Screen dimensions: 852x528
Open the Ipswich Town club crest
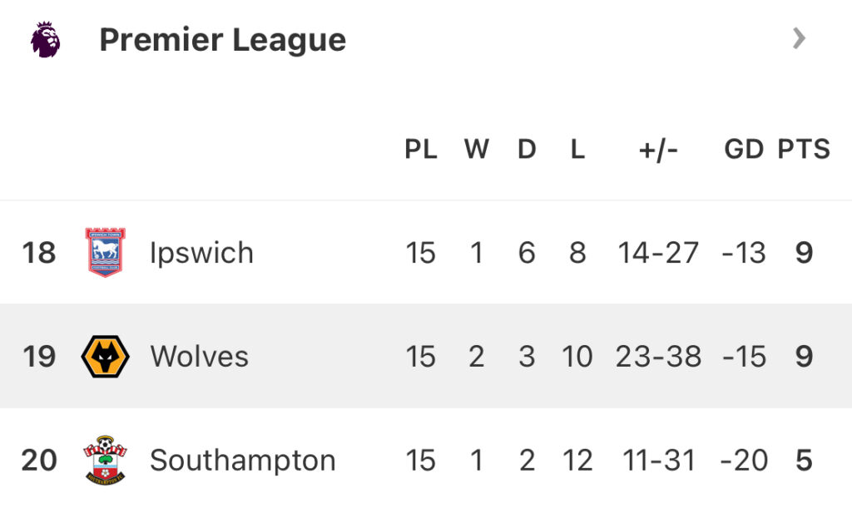click(106, 253)
